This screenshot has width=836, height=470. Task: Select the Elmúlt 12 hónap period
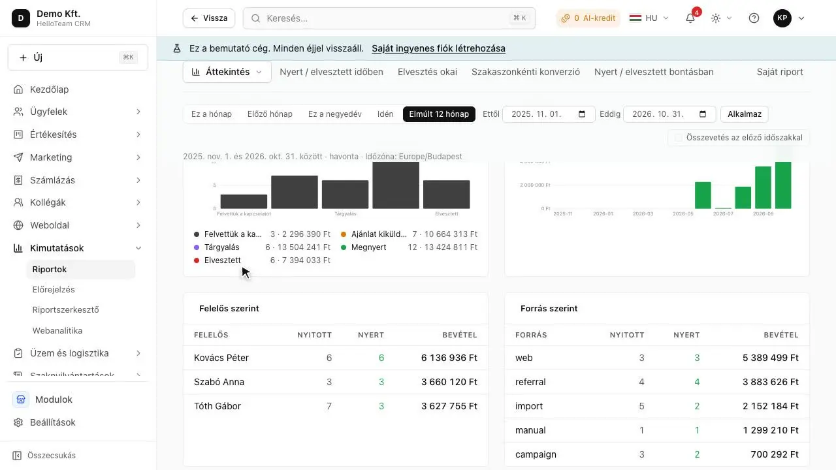[439, 114]
